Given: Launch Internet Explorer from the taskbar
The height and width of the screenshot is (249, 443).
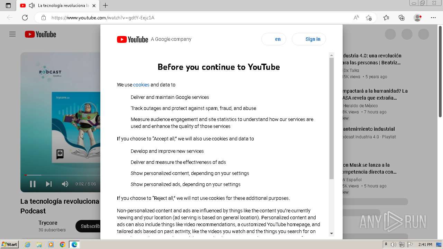Looking at the screenshot, I should click(27, 245).
